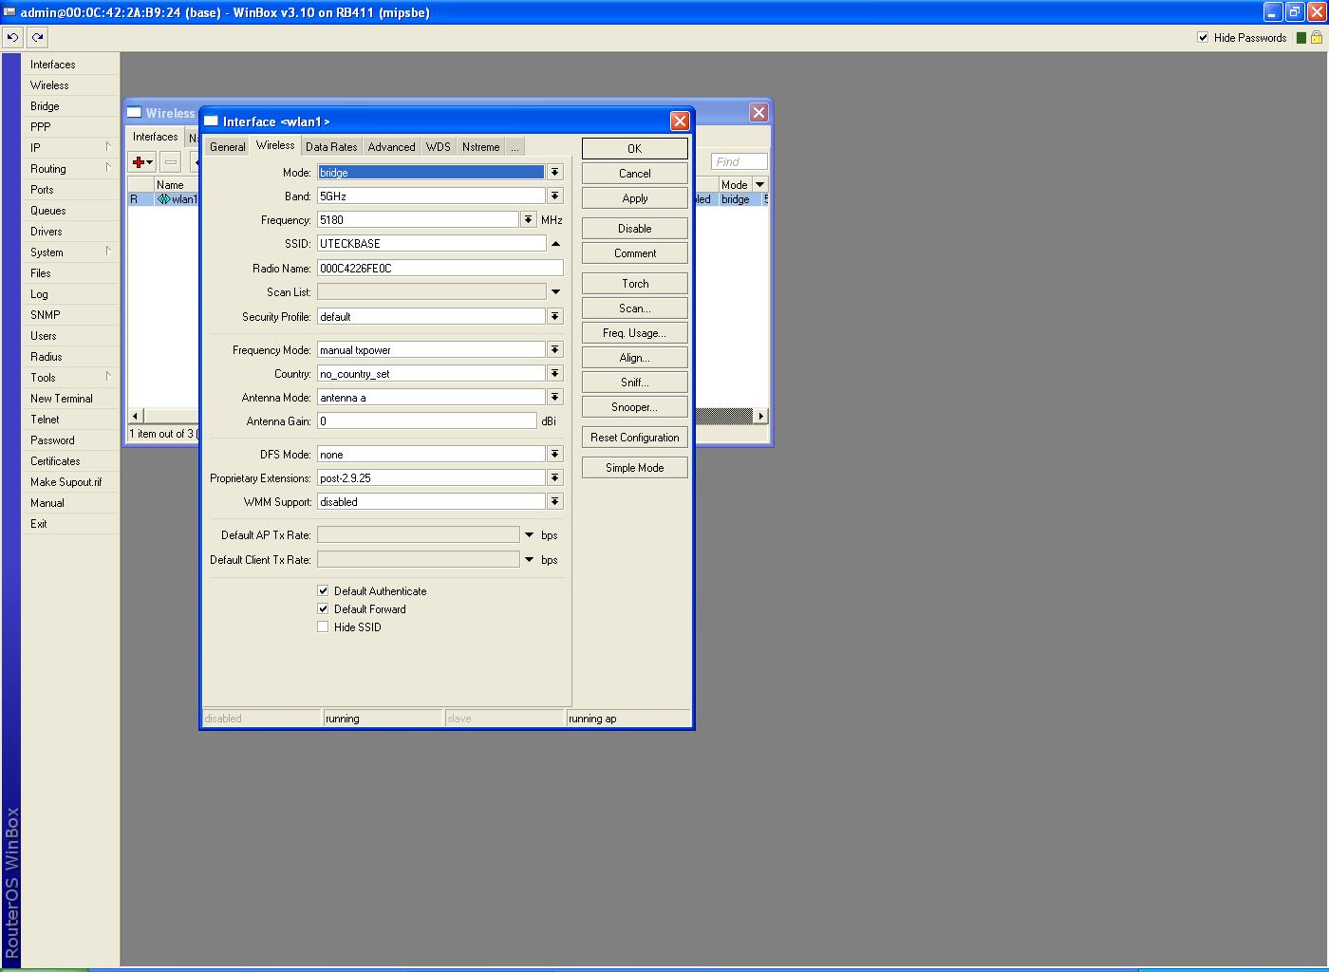Uncheck Default Authenticate
1329x972 pixels.
click(323, 590)
